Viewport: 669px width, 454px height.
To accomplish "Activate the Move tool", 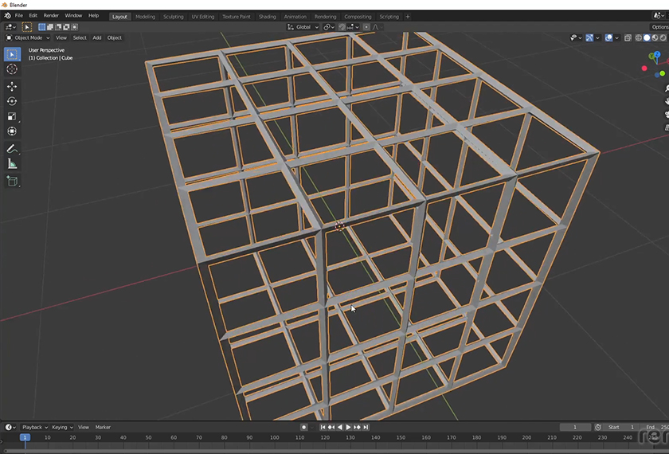I will point(12,86).
